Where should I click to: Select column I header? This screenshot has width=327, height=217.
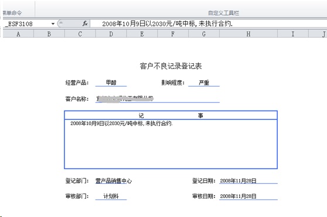[293, 34]
